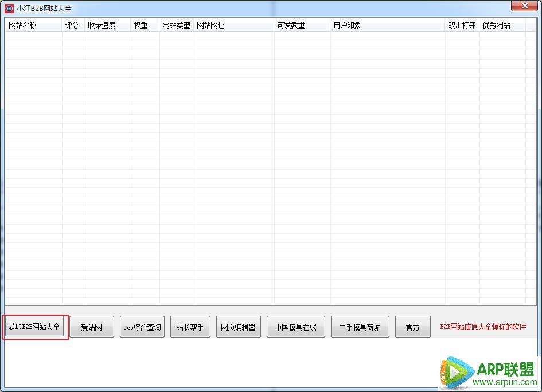Sort by 网站名称 column header
Screen dimensions: 542x392
click(33, 26)
